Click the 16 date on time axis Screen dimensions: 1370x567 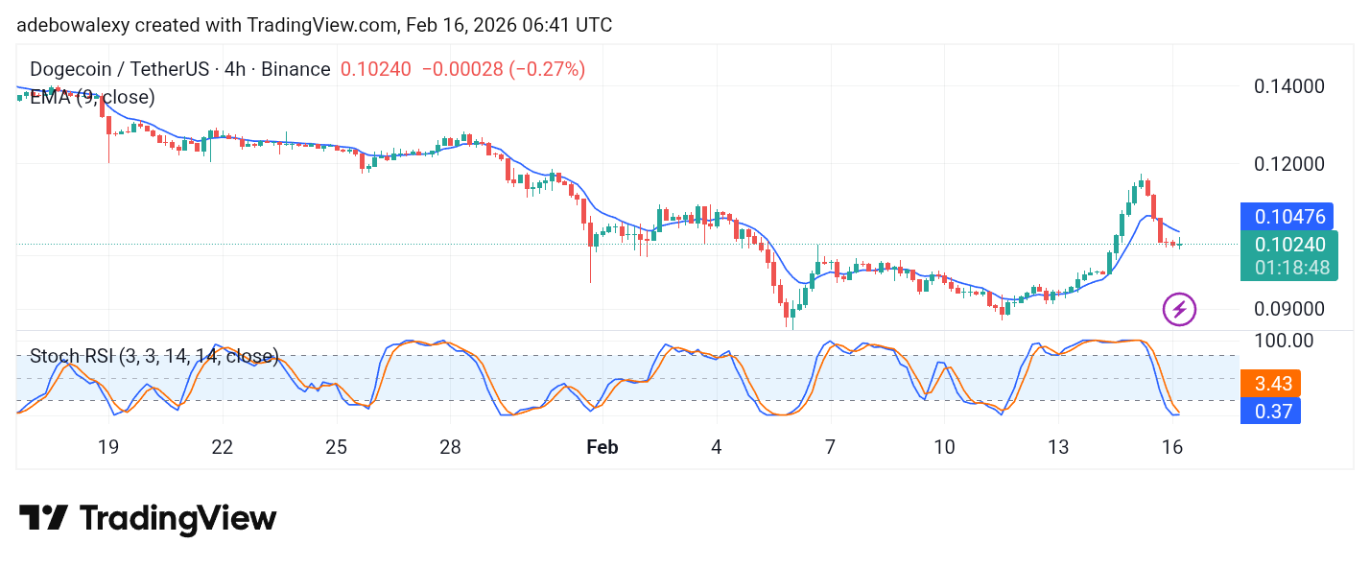1171,447
